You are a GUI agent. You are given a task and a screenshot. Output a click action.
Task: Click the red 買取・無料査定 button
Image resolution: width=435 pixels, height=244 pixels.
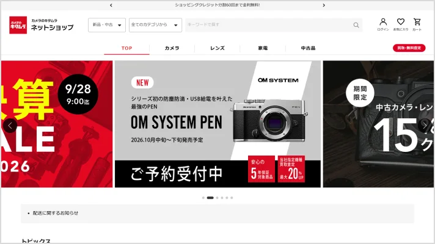(409, 48)
